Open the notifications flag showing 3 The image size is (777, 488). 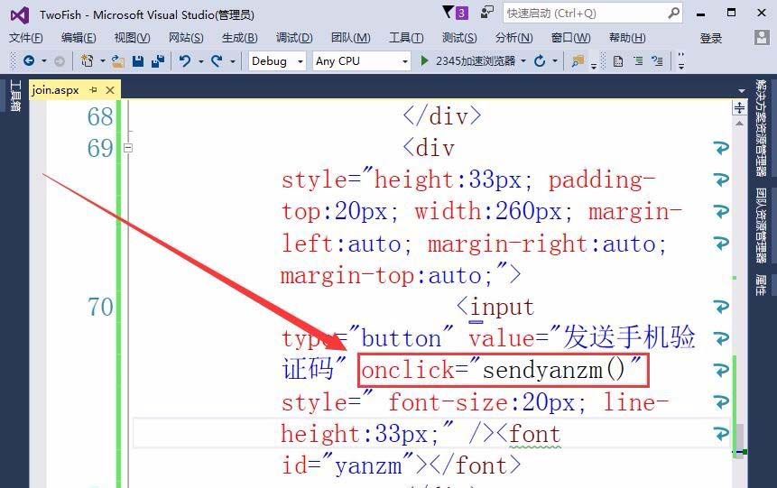coord(455,13)
